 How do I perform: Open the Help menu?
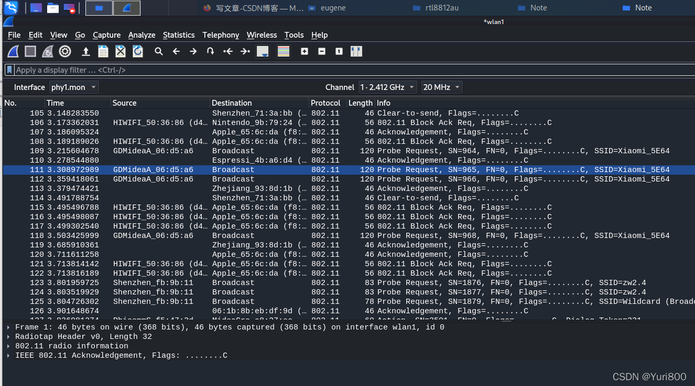tap(319, 35)
